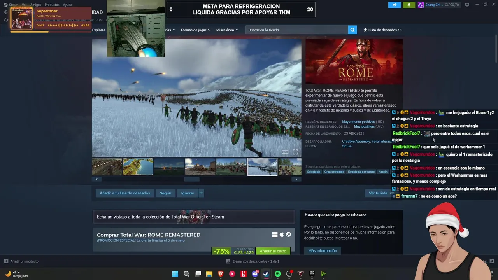The image size is (498, 280).
Task: Open taskbar search magnifier
Action: pyautogui.click(x=186, y=274)
